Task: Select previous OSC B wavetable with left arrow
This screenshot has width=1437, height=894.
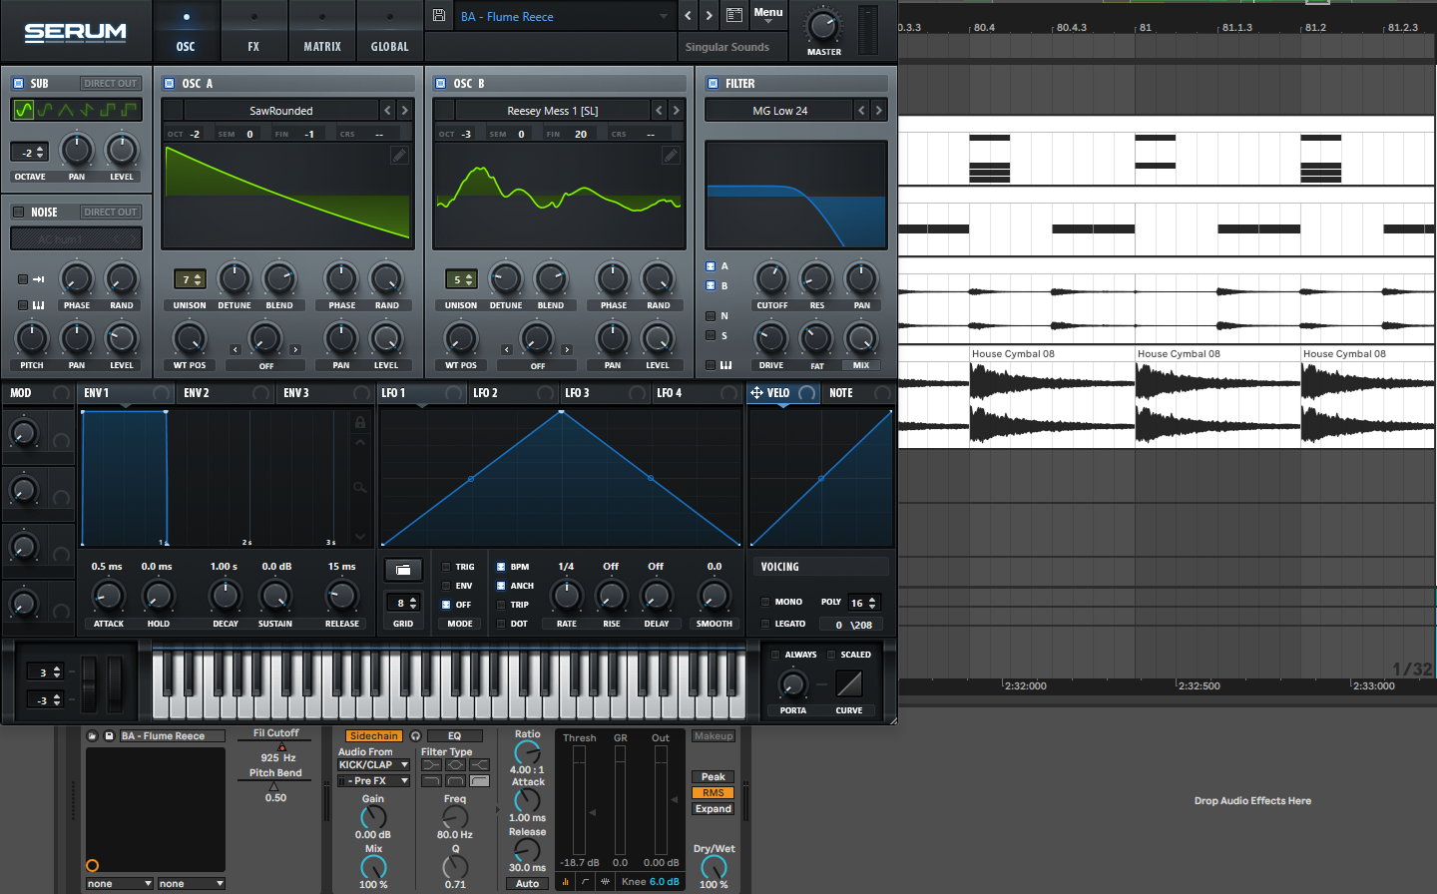Action: pyautogui.click(x=659, y=110)
